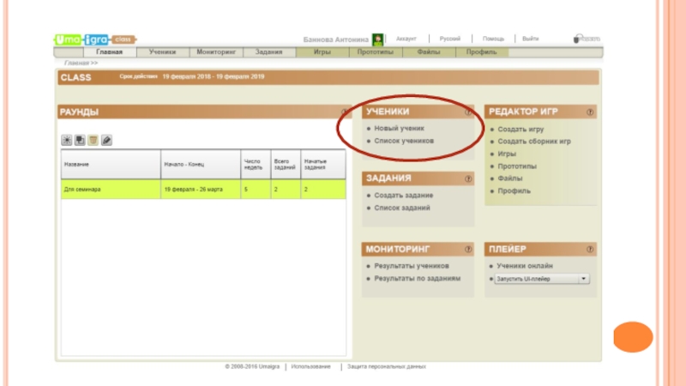Click Защита персональных данных footer link
Image resolution: width=686 pixels, height=386 pixels.
pos(387,367)
